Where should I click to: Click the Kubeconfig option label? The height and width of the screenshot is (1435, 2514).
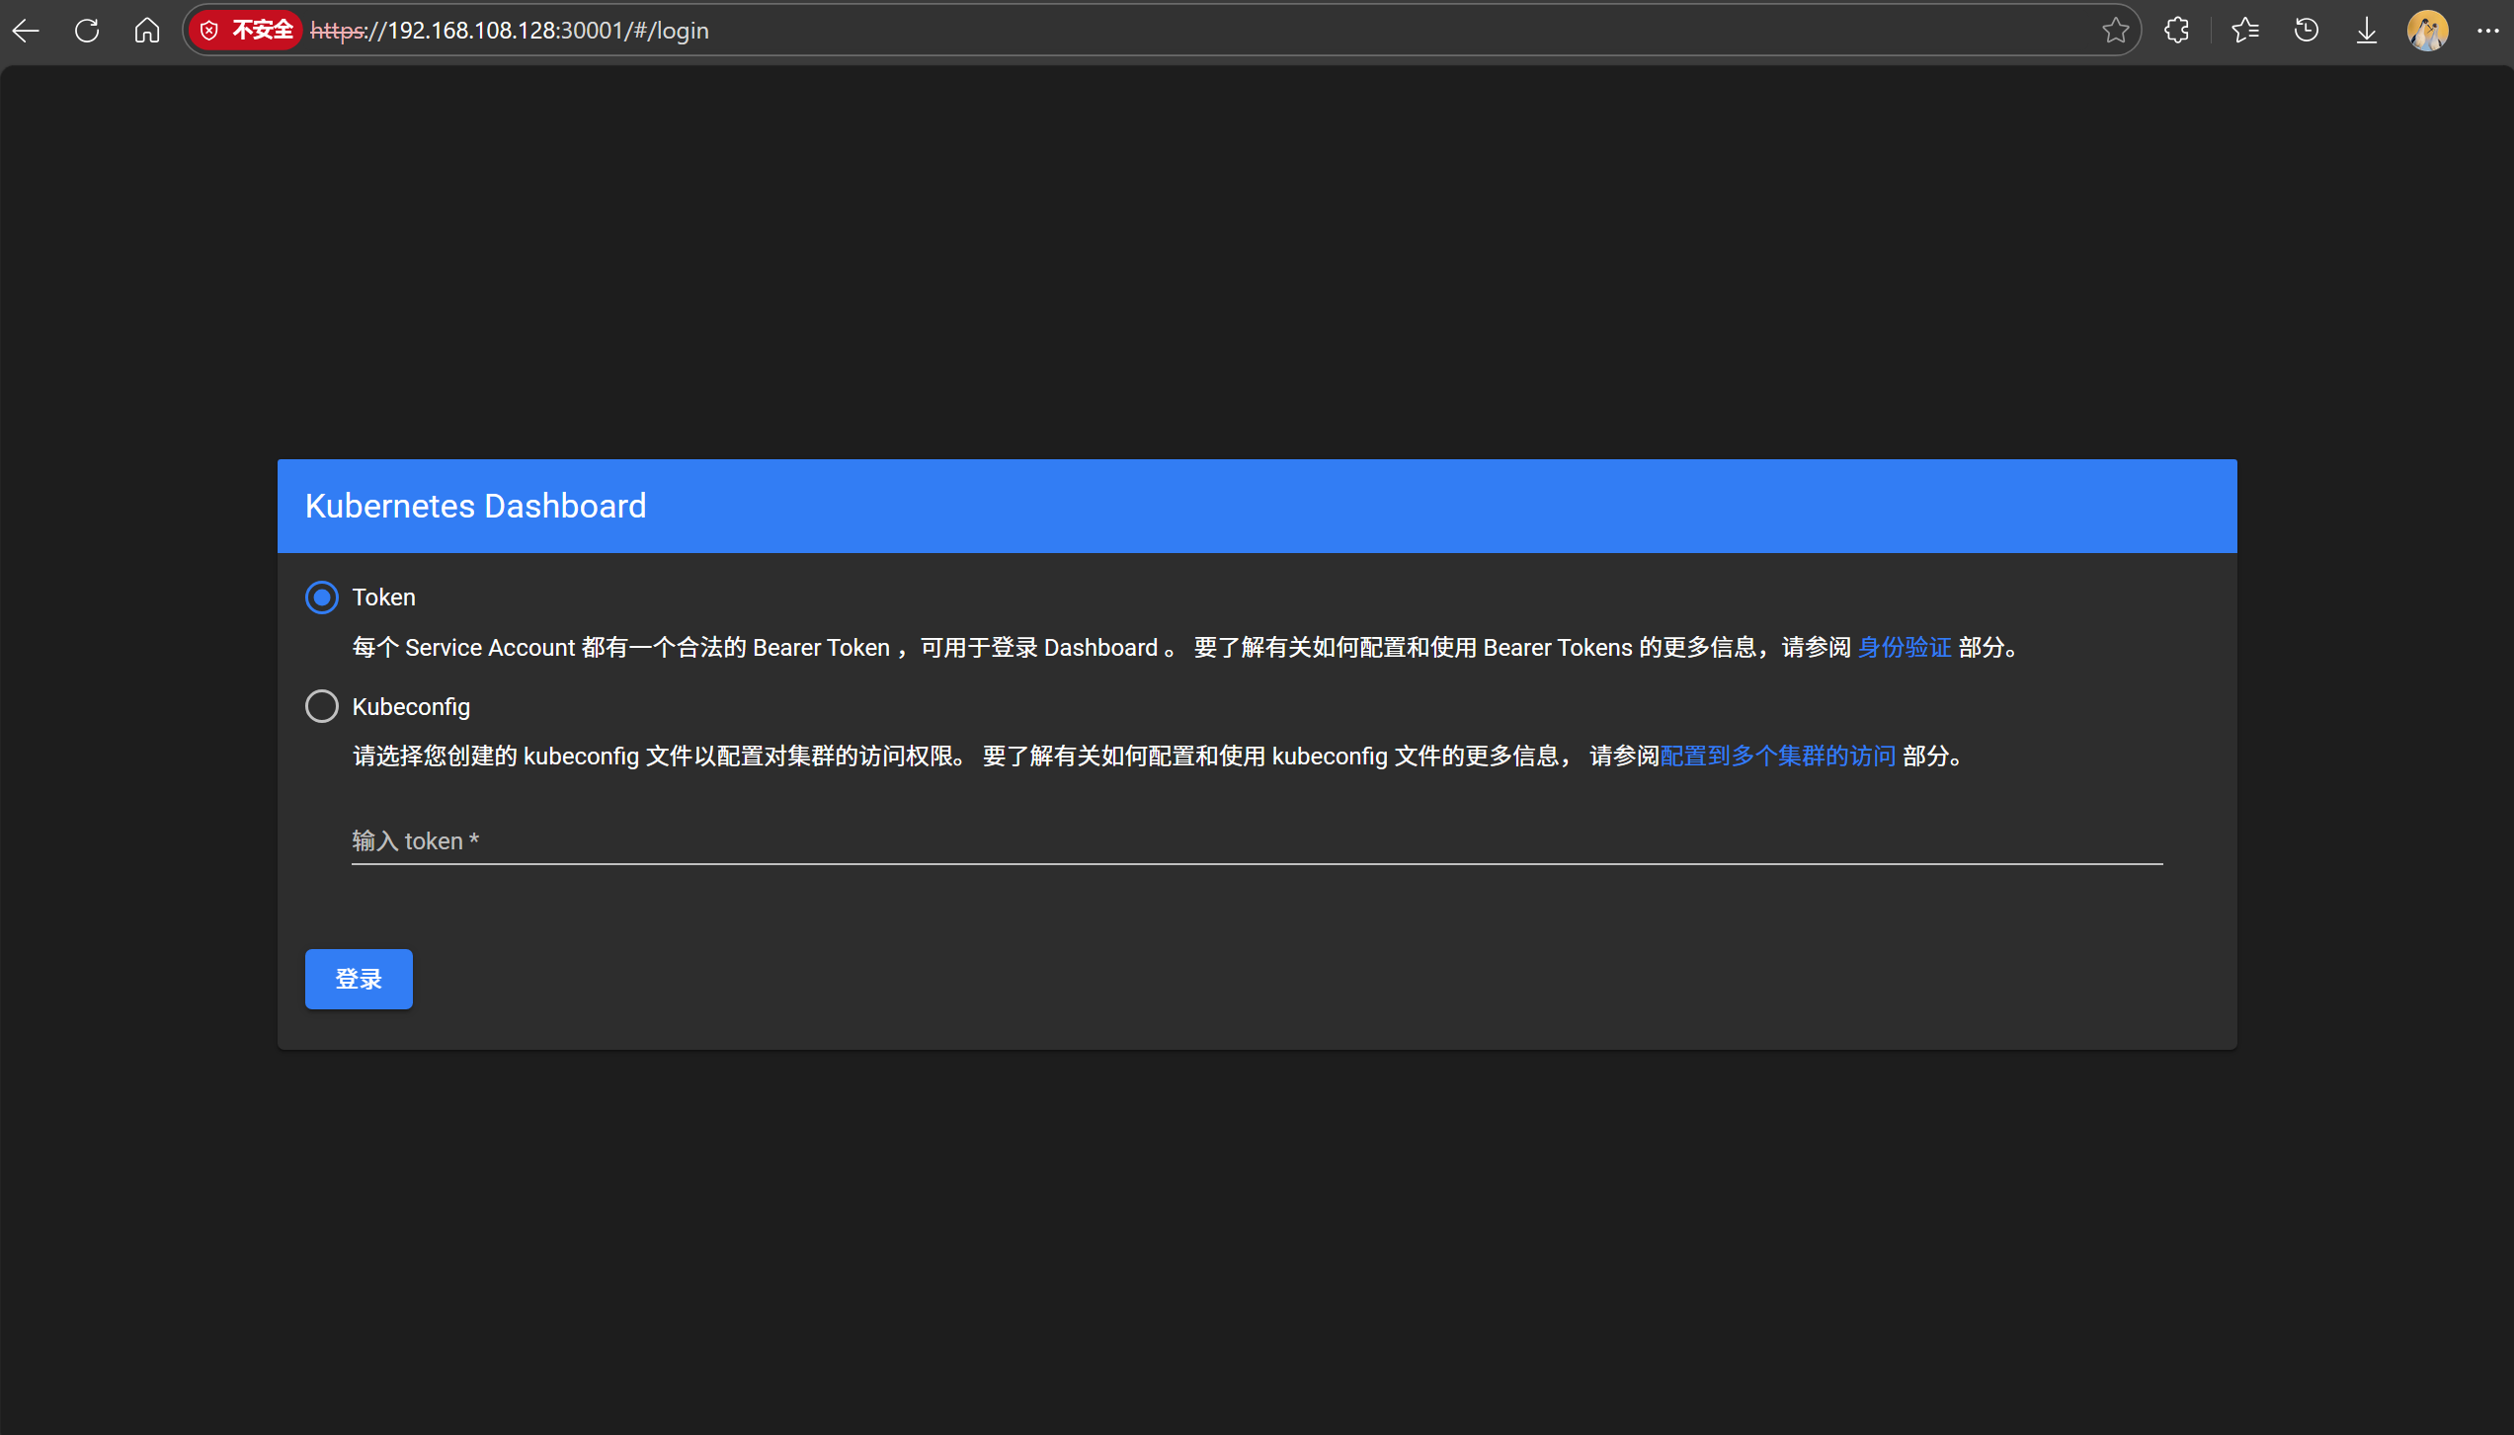click(411, 707)
